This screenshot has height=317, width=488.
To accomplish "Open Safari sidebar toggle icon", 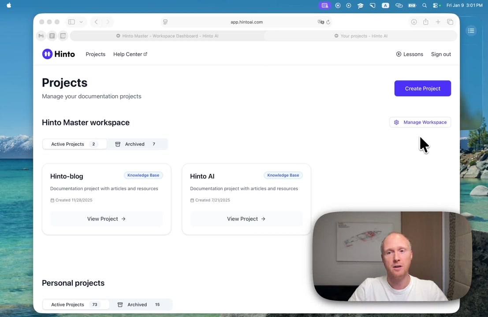I will 71,22.
